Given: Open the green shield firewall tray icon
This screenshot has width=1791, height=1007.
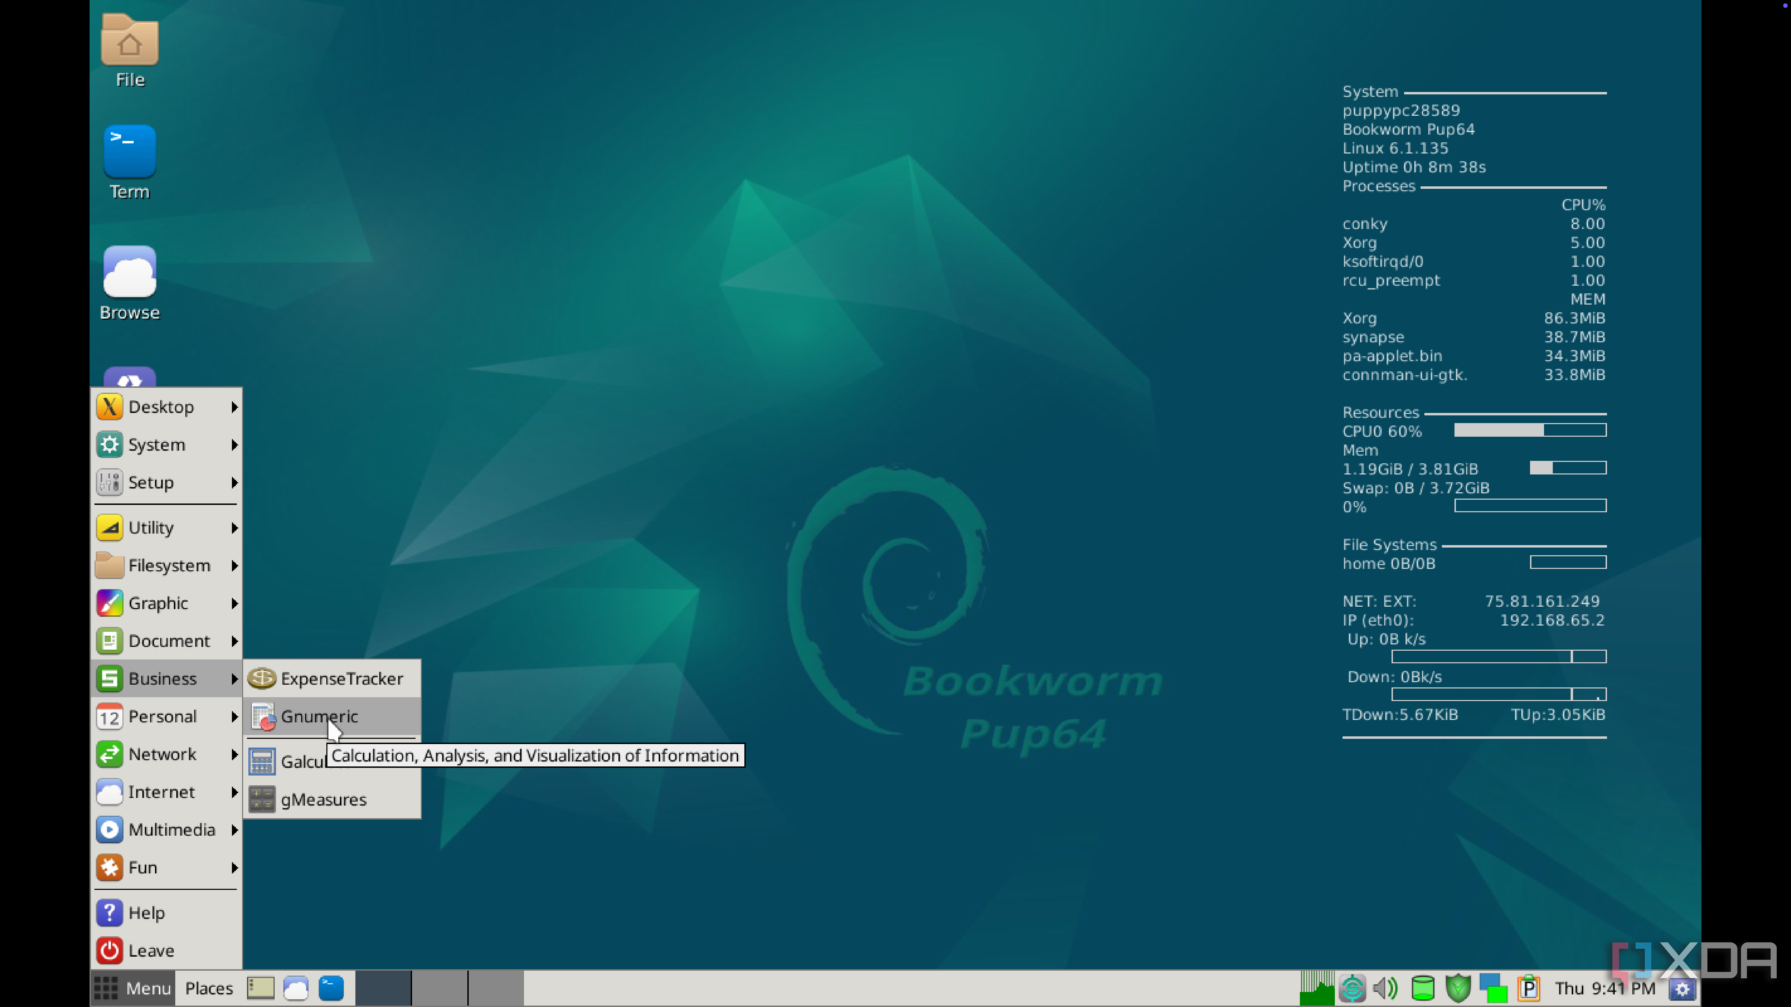Looking at the screenshot, I should (x=1458, y=987).
